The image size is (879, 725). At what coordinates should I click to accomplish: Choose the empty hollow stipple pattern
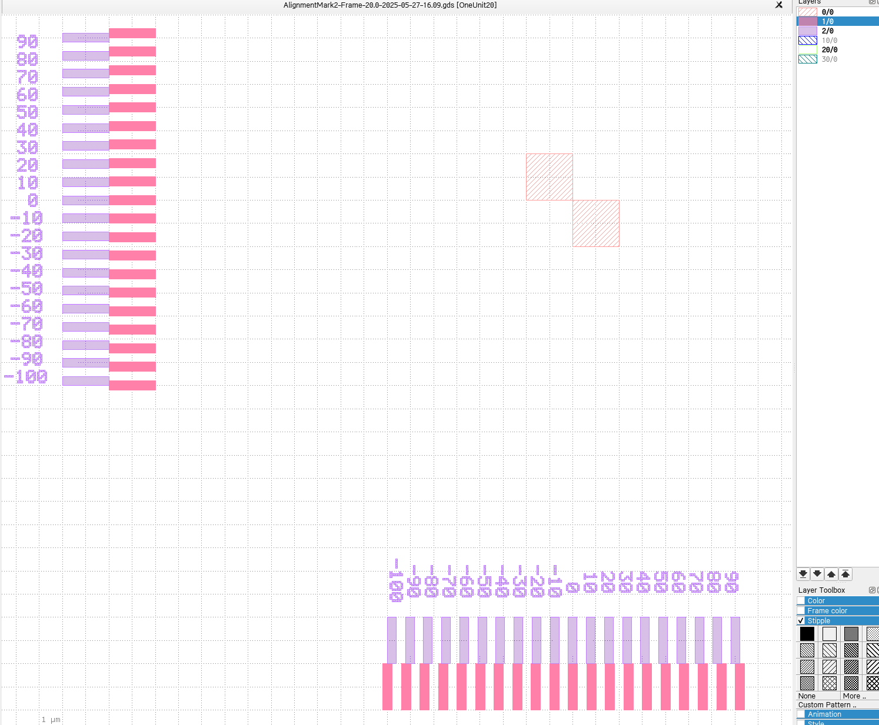[x=830, y=634]
